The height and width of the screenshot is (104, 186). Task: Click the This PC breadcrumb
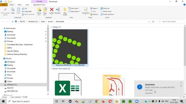[x=22, y=22]
